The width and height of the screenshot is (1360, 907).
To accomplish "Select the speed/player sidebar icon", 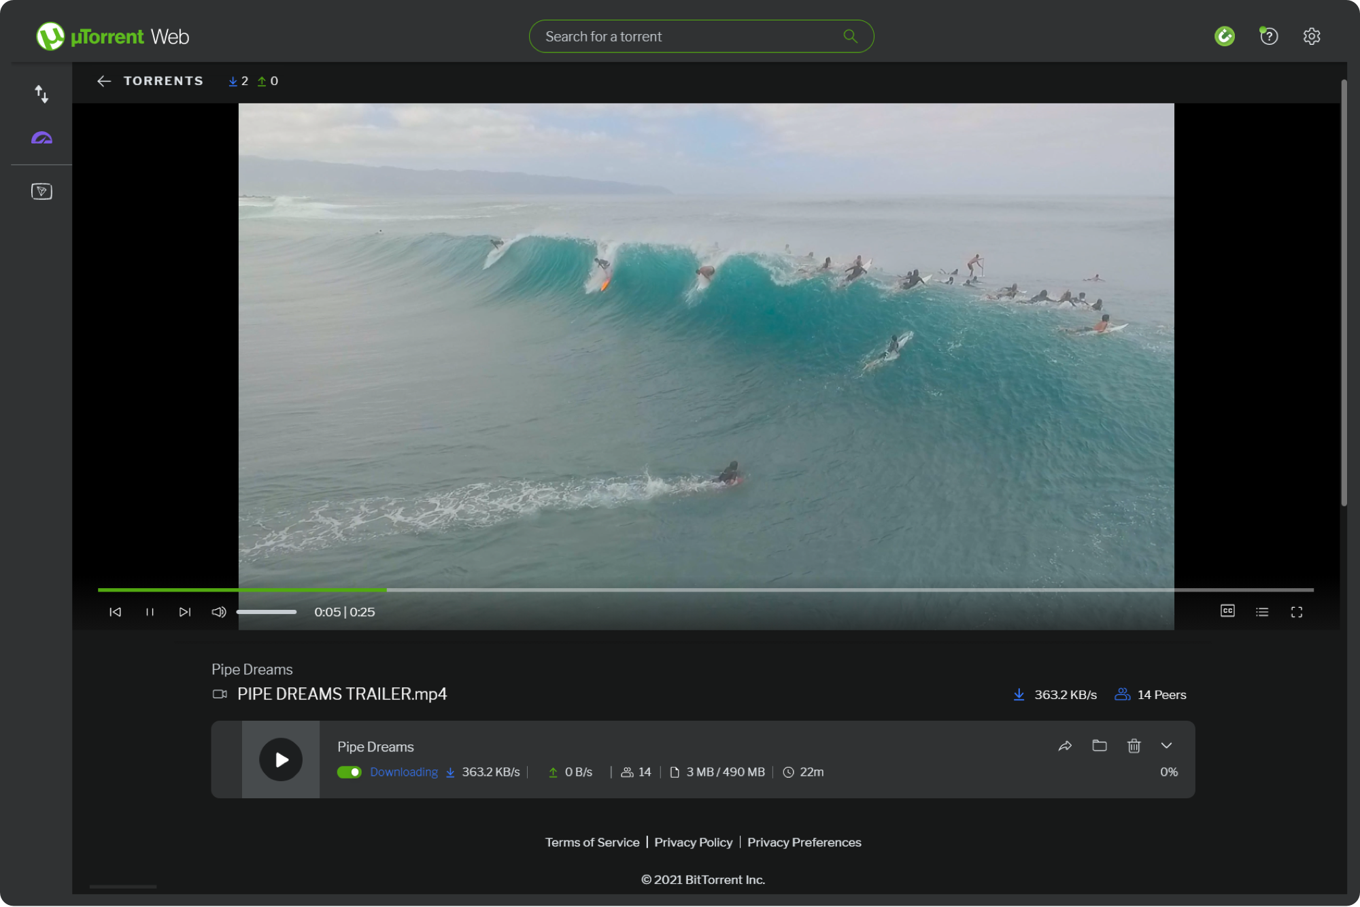I will coord(41,138).
